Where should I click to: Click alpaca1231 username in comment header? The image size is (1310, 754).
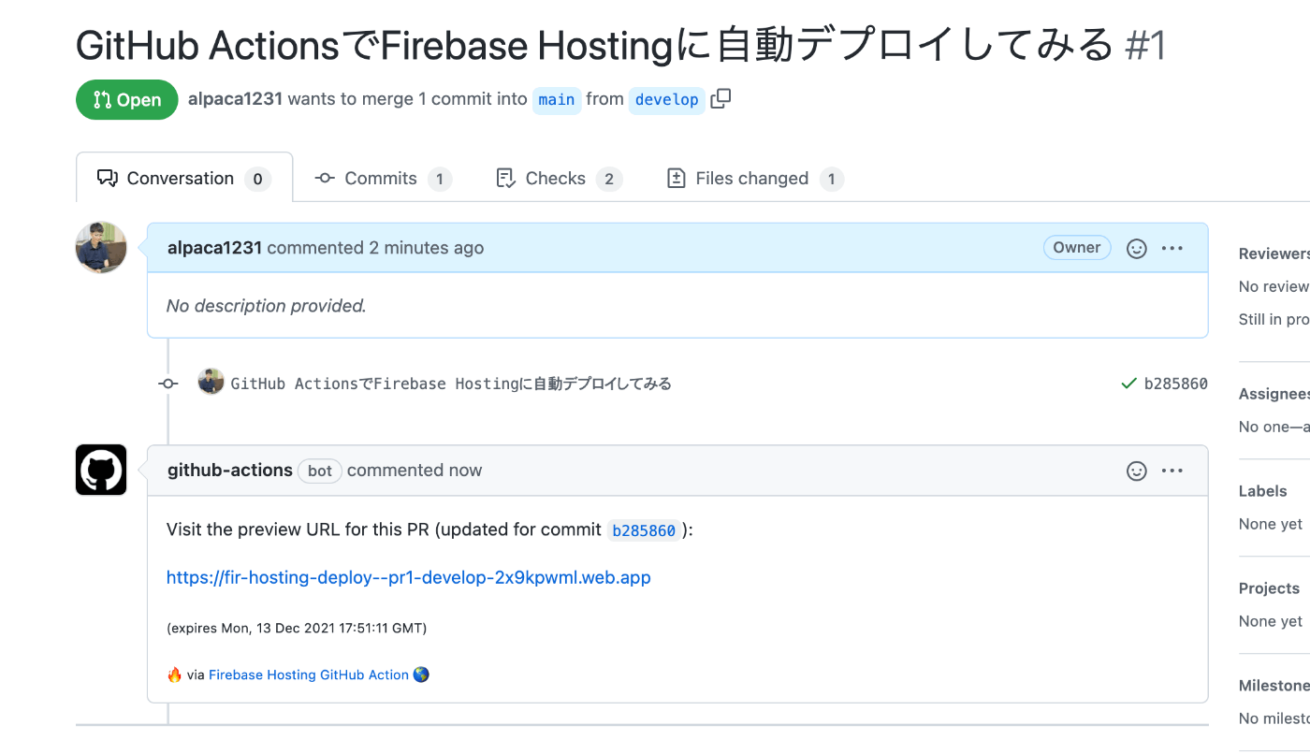pos(214,248)
